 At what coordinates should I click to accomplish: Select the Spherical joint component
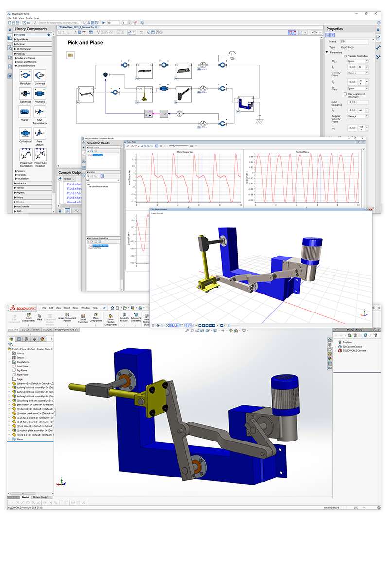coord(25,93)
